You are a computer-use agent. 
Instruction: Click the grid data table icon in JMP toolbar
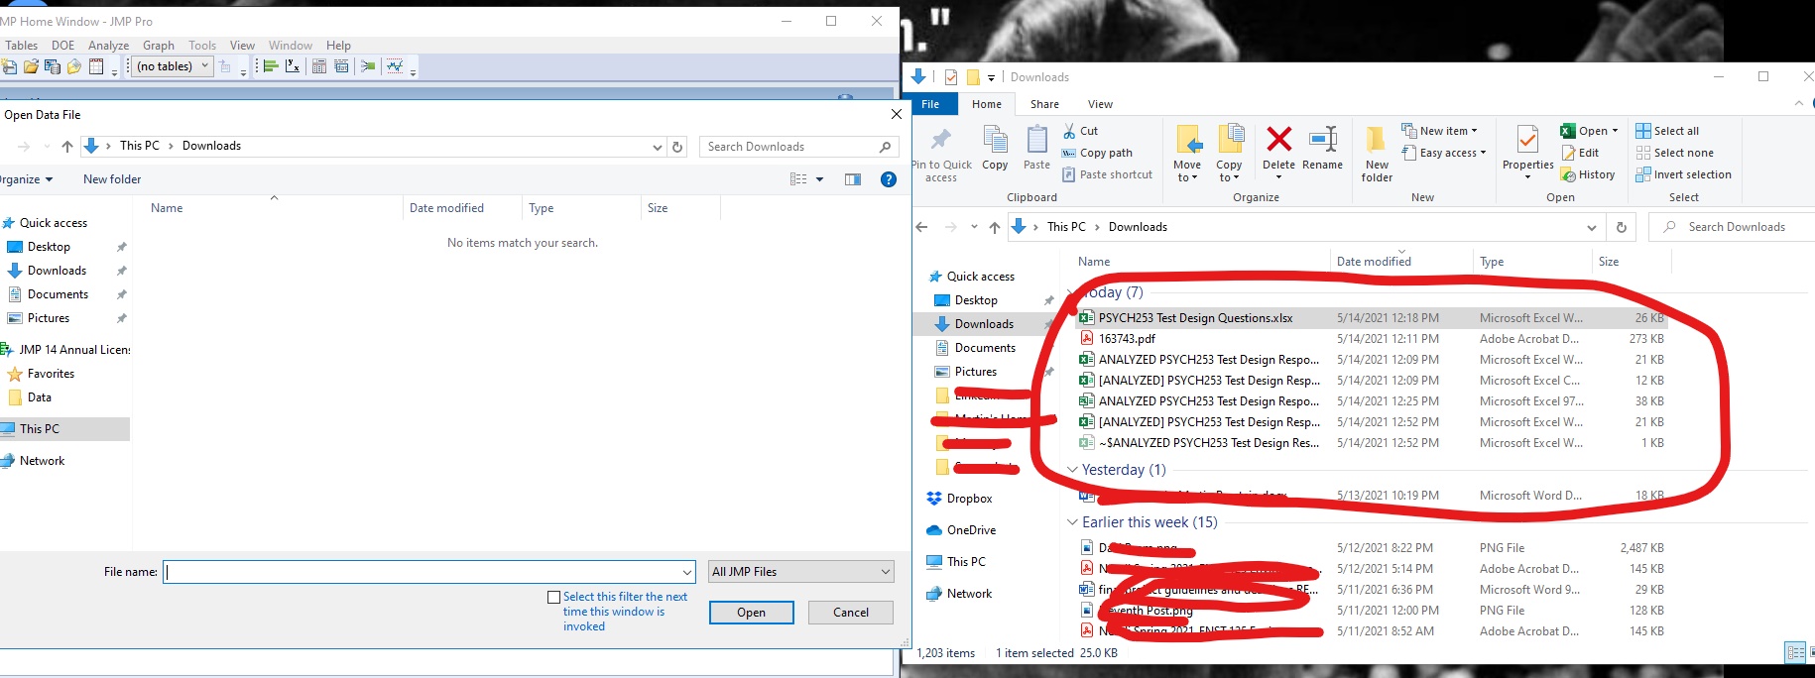pyautogui.click(x=96, y=66)
